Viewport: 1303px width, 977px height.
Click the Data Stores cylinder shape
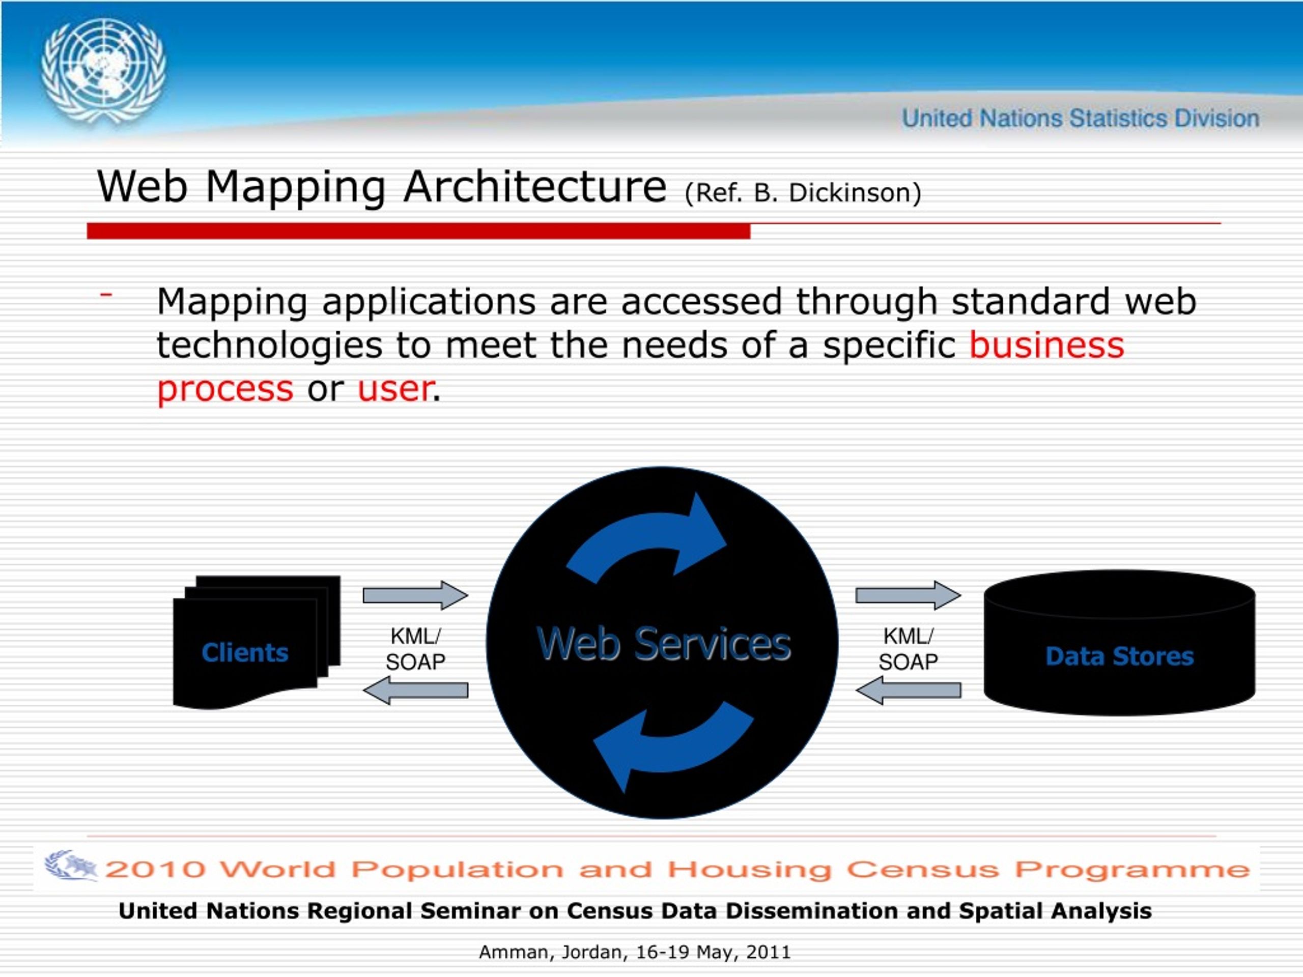click(1119, 643)
